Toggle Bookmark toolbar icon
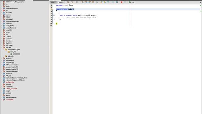 coord(108,2)
